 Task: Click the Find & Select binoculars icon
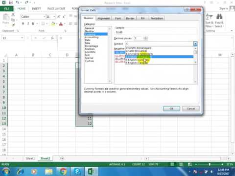pos(219,17)
